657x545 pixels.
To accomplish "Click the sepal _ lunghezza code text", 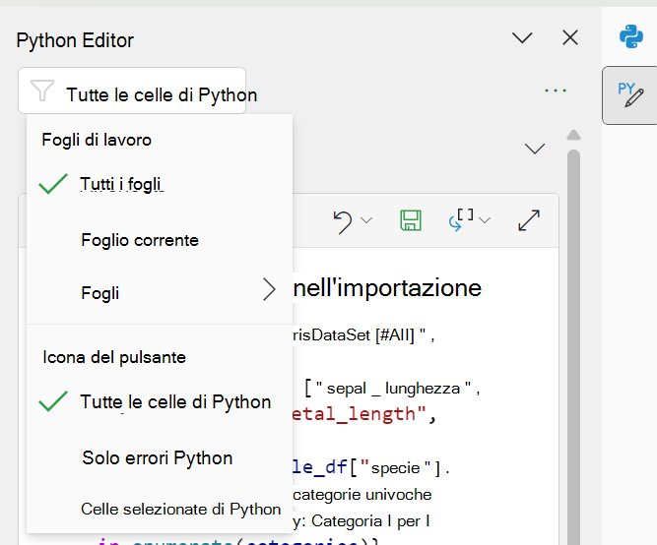I will (x=393, y=389).
